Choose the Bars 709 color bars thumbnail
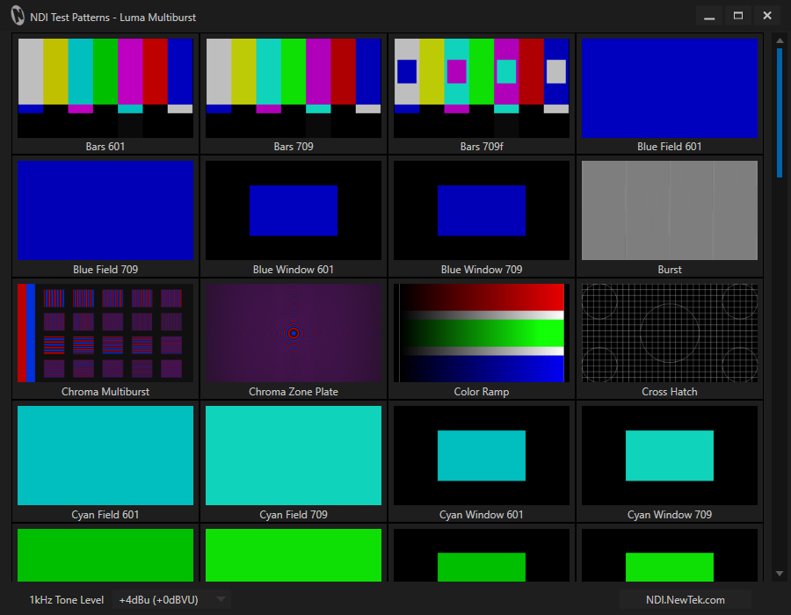791x615 pixels. point(294,88)
